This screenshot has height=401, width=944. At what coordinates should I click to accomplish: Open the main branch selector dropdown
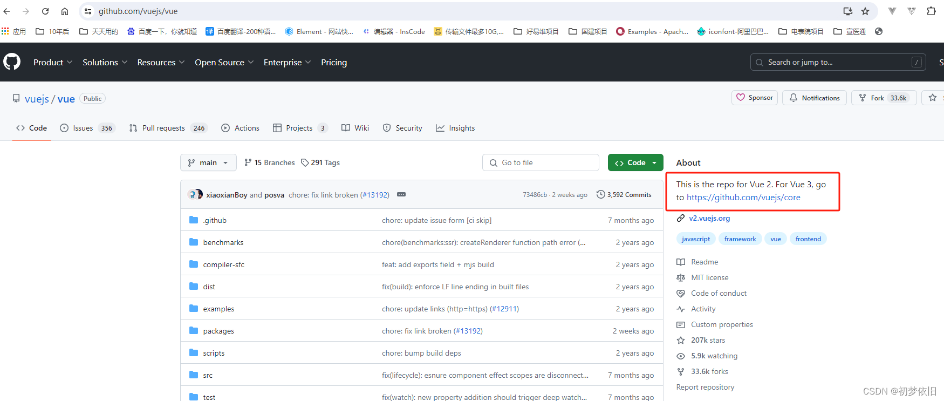pos(208,162)
